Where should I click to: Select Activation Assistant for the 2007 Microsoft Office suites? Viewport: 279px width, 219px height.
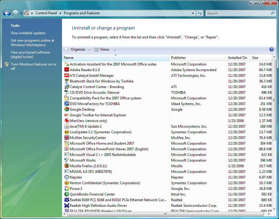[x=167, y=64]
